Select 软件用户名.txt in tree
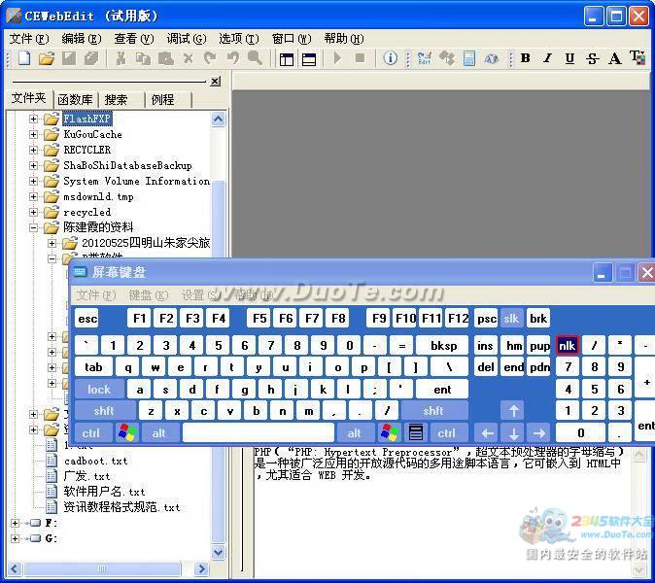655x583 pixels. [104, 492]
